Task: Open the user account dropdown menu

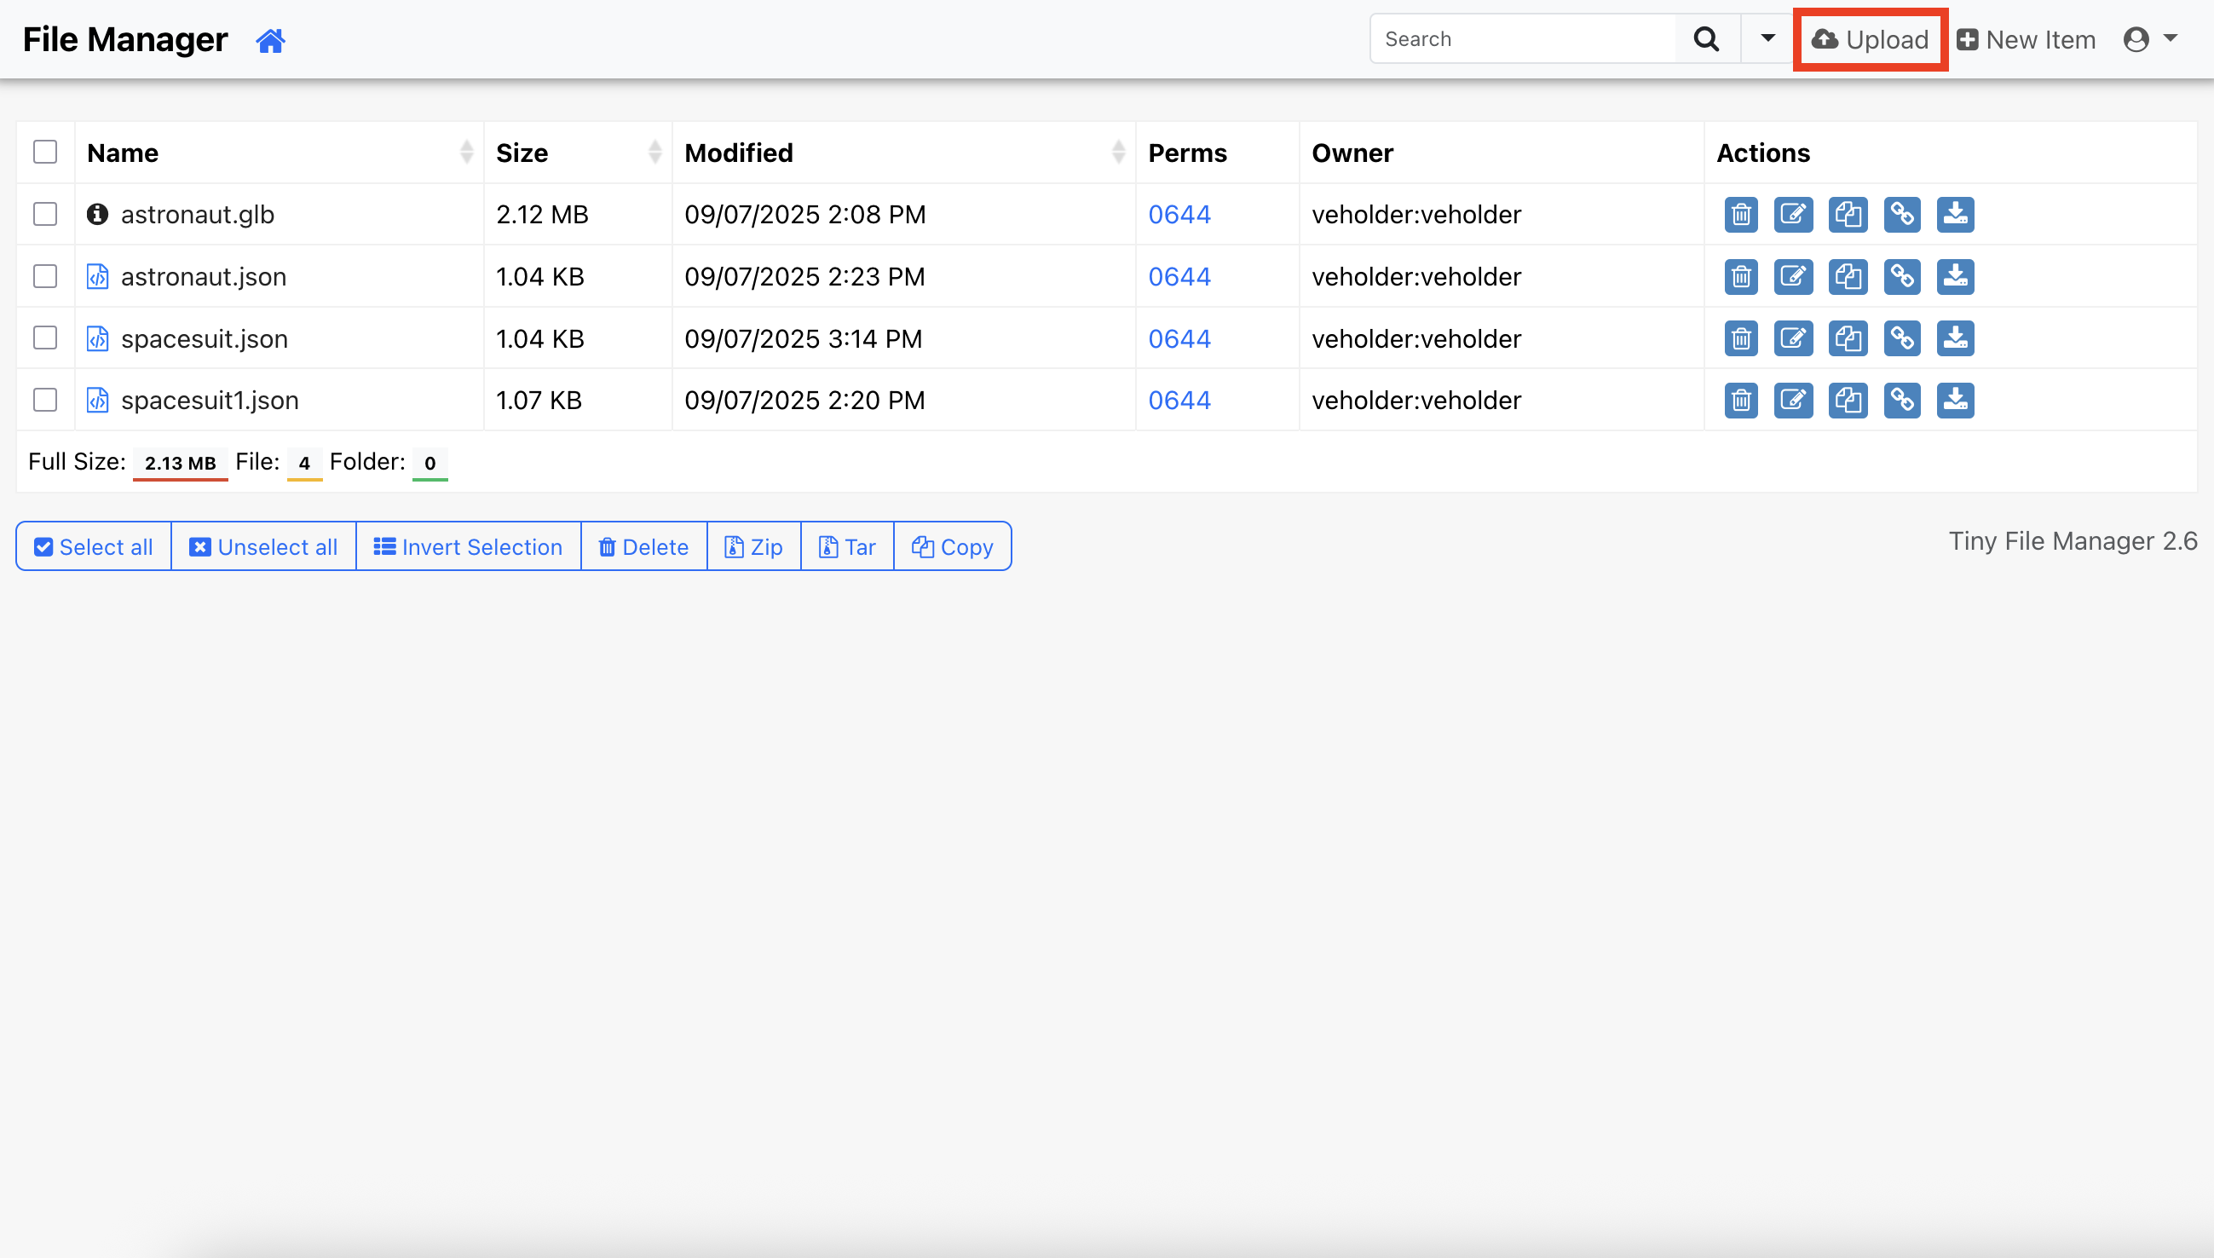Action: (2150, 39)
